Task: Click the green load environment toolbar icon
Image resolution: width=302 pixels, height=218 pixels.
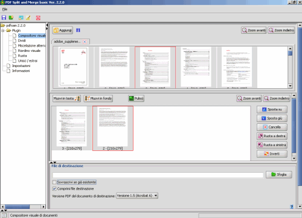Action: click(11, 18)
